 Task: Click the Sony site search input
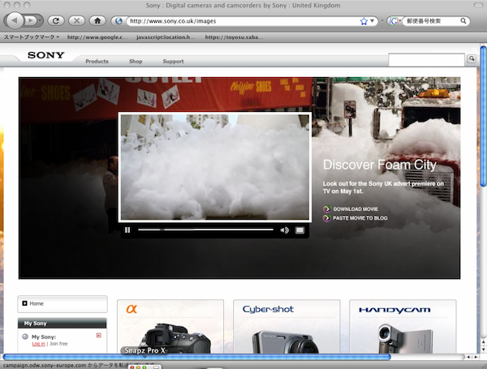click(x=426, y=59)
